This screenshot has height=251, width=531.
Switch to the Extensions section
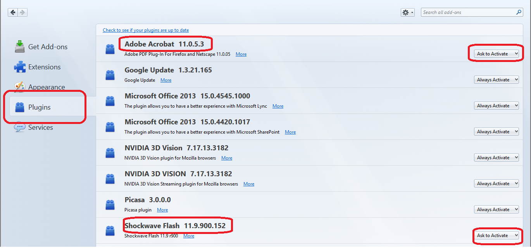[x=44, y=67]
